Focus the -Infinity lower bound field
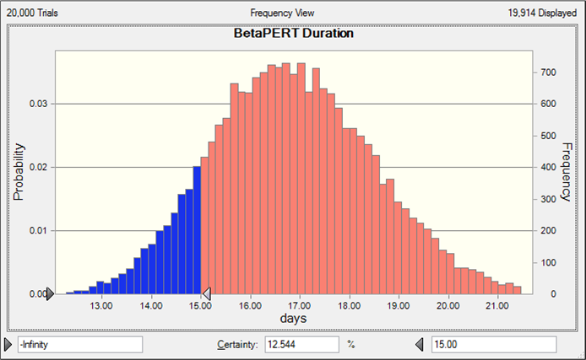Screen dimensions: 586x360 (x=80, y=344)
